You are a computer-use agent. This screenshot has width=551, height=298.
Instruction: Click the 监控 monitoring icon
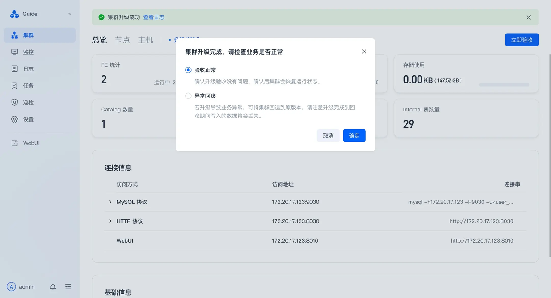pyautogui.click(x=15, y=52)
